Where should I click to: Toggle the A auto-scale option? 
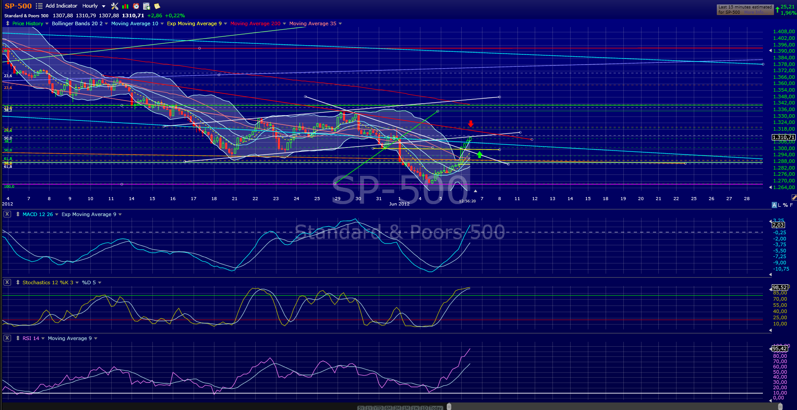click(774, 205)
